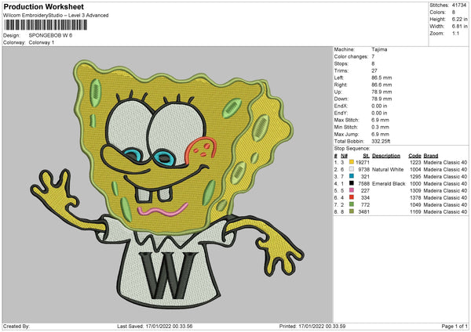Click the Last Saved timestamp '17/01/2022 00.33.56'
The image size is (471, 332).
169,327
